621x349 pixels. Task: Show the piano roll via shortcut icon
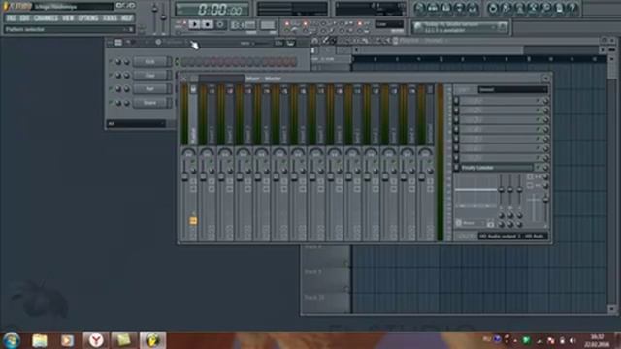click(x=446, y=8)
